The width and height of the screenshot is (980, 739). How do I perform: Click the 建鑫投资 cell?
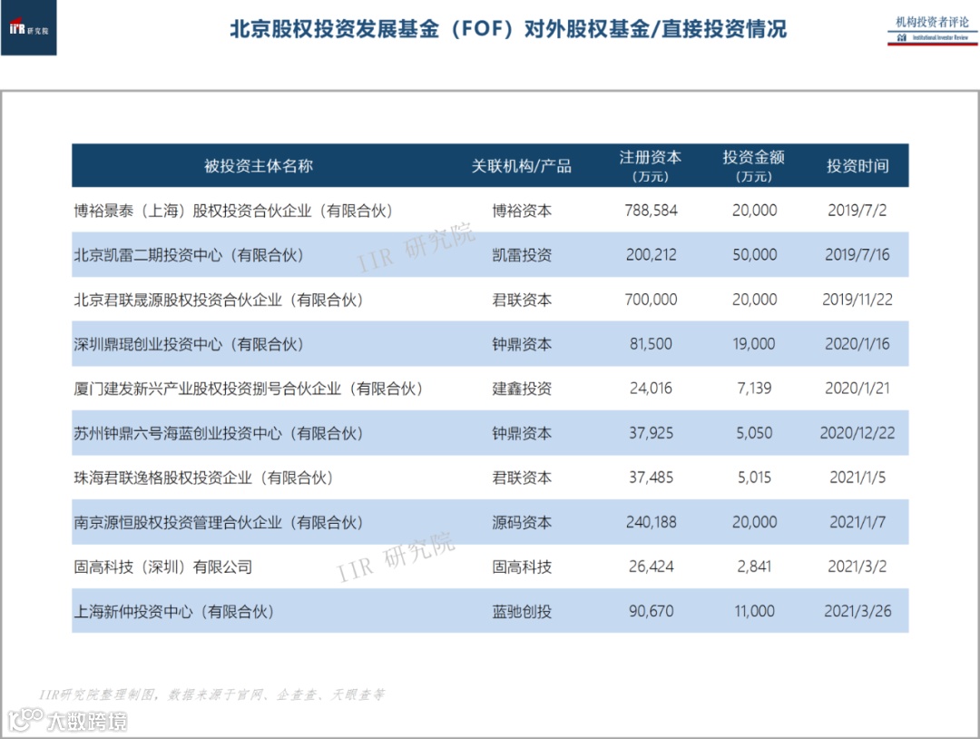click(x=522, y=389)
